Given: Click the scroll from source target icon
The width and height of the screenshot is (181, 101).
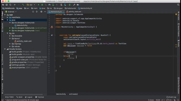Looking at the screenshot, I should tap(33, 12).
